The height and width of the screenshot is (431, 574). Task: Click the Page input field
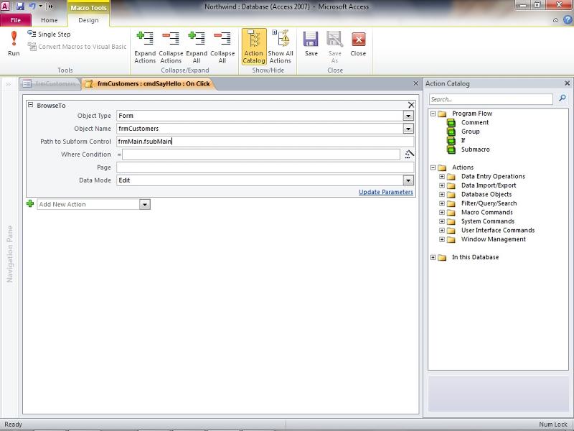pyautogui.click(x=265, y=167)
